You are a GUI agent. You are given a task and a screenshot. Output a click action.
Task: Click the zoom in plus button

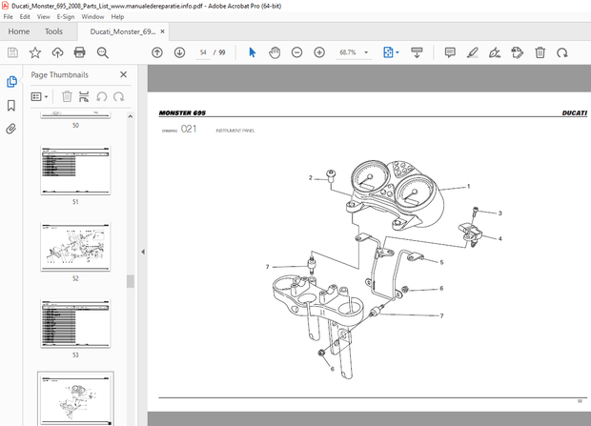[319, 52]
